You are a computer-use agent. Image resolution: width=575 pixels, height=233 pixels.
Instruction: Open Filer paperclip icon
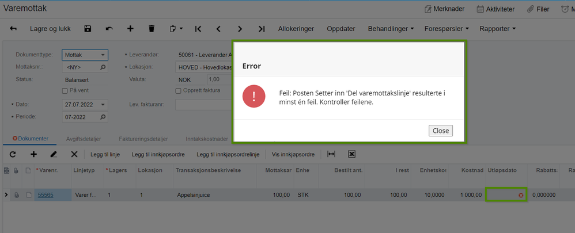530,9
